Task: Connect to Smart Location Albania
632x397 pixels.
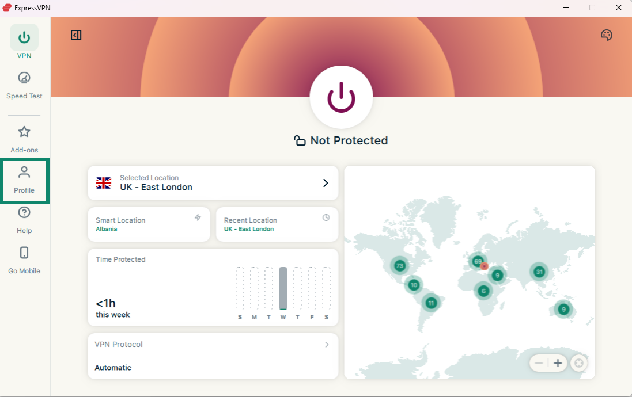Action: (x=149, y=224)
